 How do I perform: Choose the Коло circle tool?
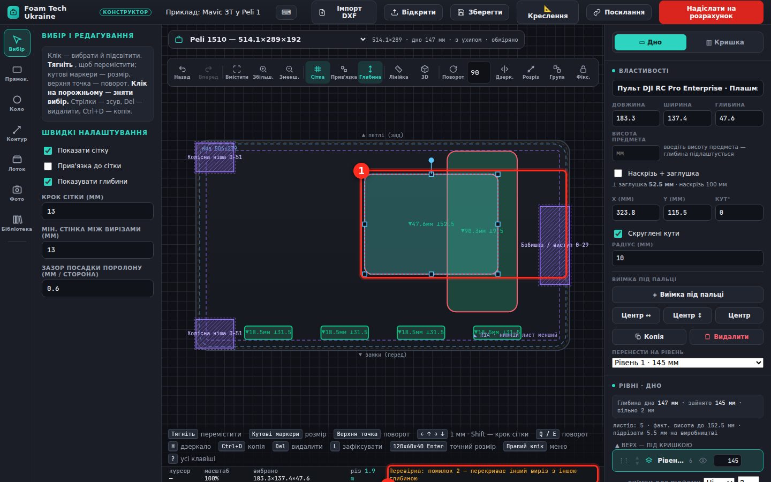click(x=17, y=103)
